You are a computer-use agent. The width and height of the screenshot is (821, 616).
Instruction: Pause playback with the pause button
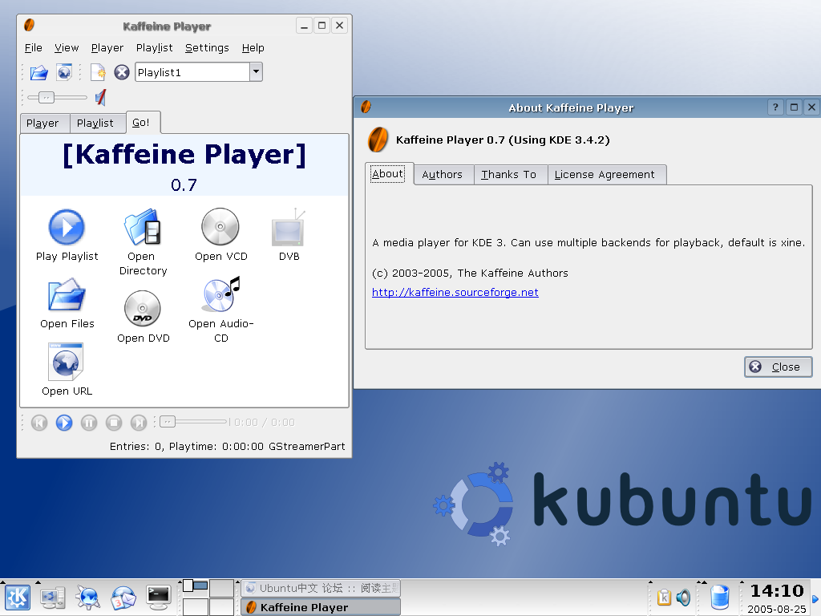89,423
